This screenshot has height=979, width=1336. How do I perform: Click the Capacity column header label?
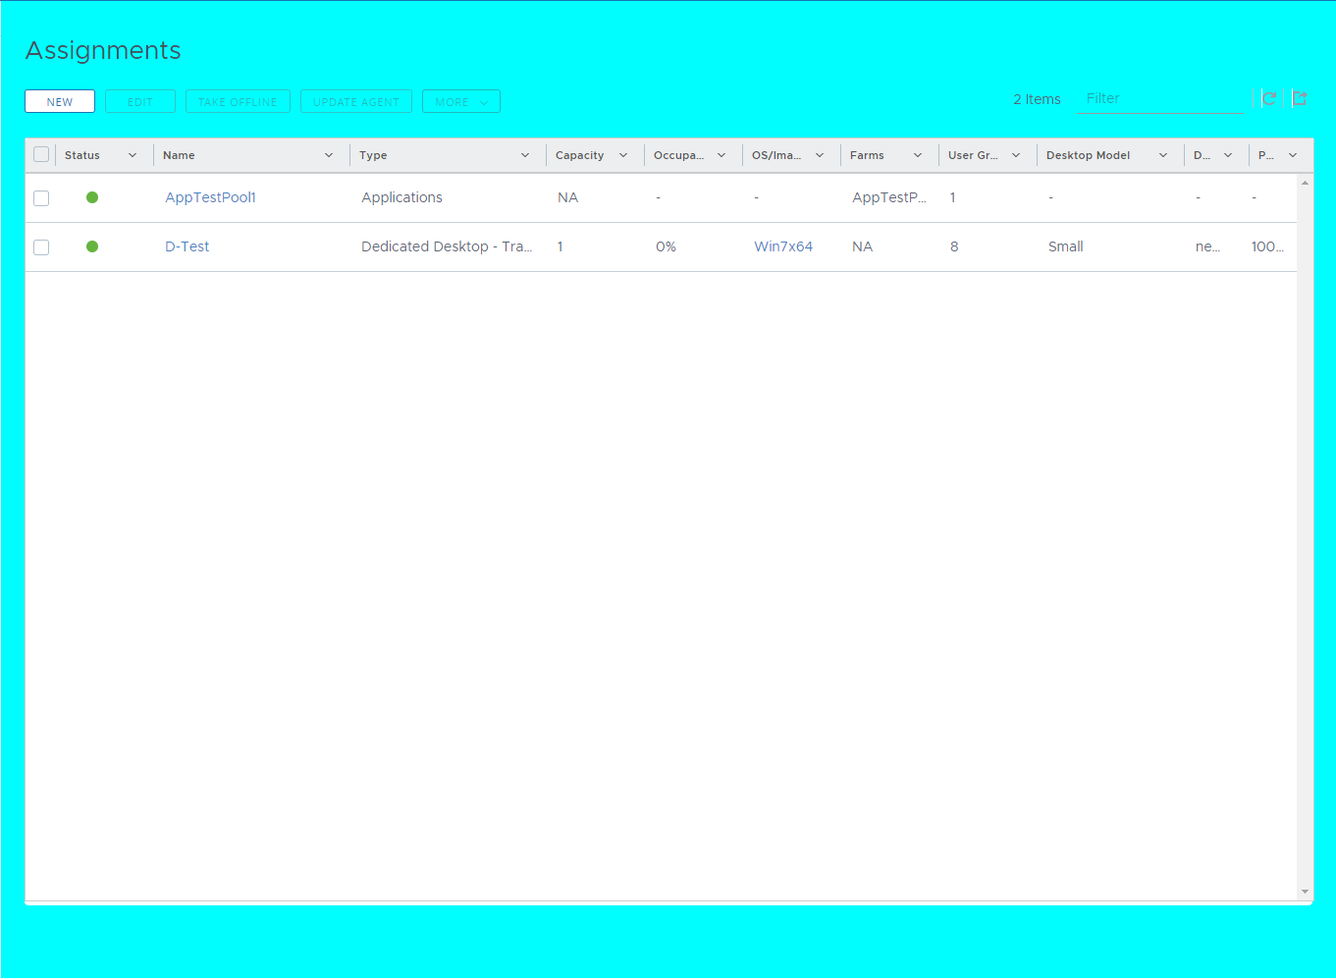[580, 155]
